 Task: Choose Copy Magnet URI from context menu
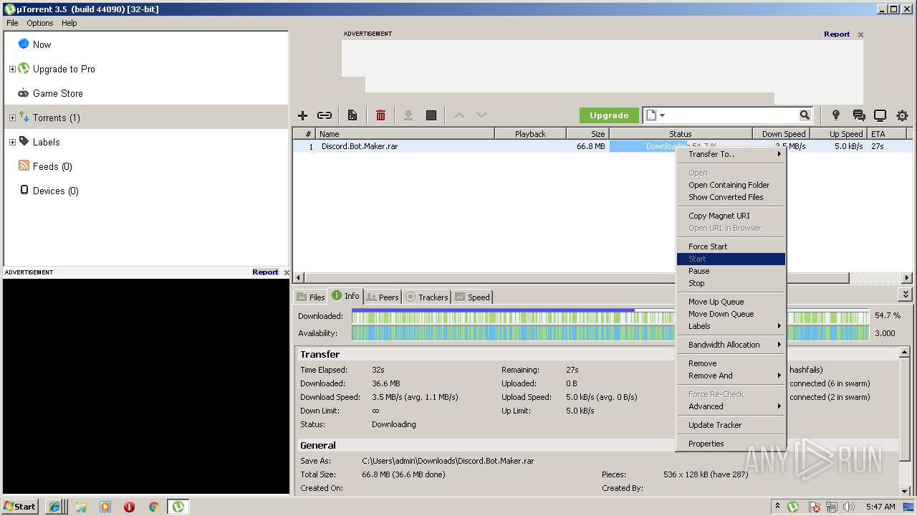731,216
